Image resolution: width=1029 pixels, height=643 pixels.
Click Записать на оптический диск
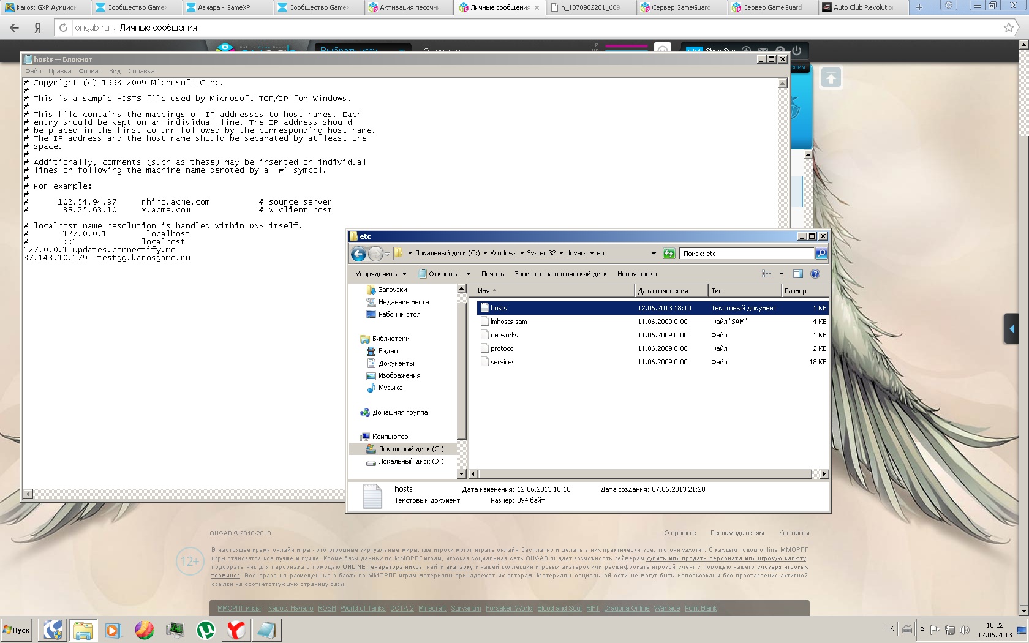tap(560, 274)
